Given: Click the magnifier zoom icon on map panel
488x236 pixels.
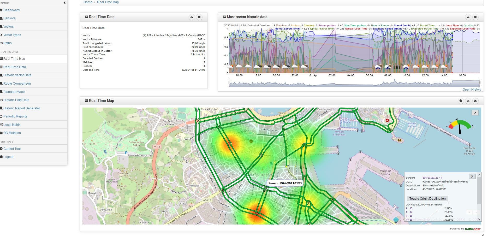Looking at the screenshot, I should (461, 101).
